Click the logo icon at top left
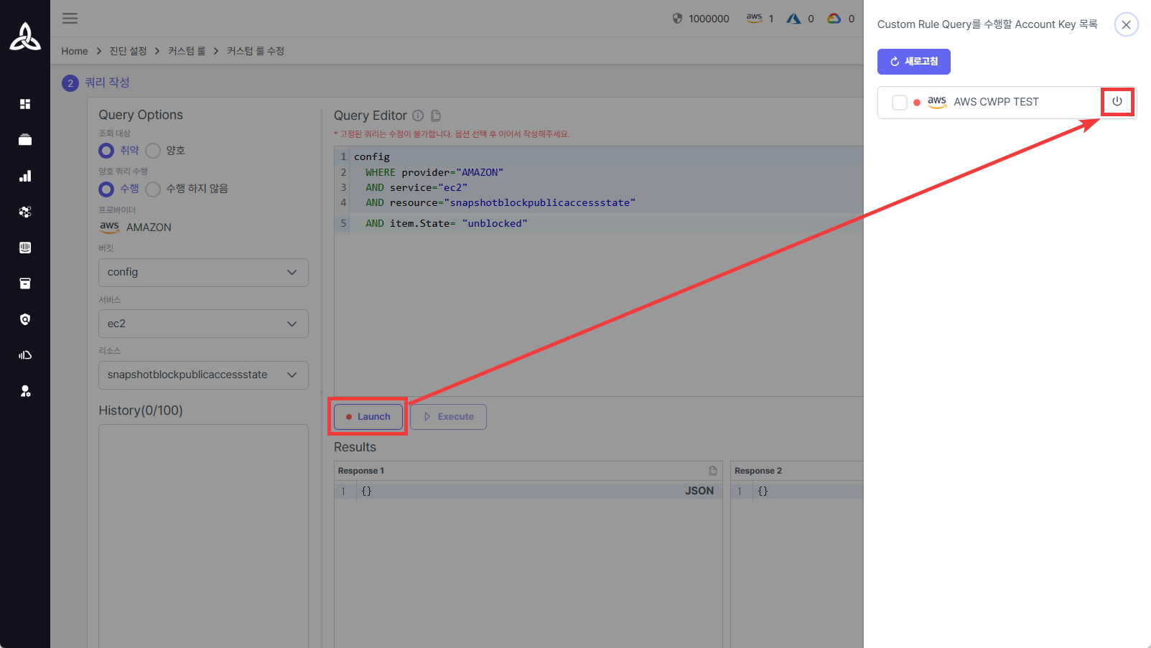The image size is (1151, 648). point(25,37)
